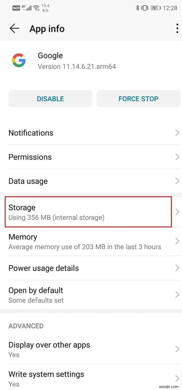Expand the Permissions section
Screen dimensions: 182x390
[91, 157]
